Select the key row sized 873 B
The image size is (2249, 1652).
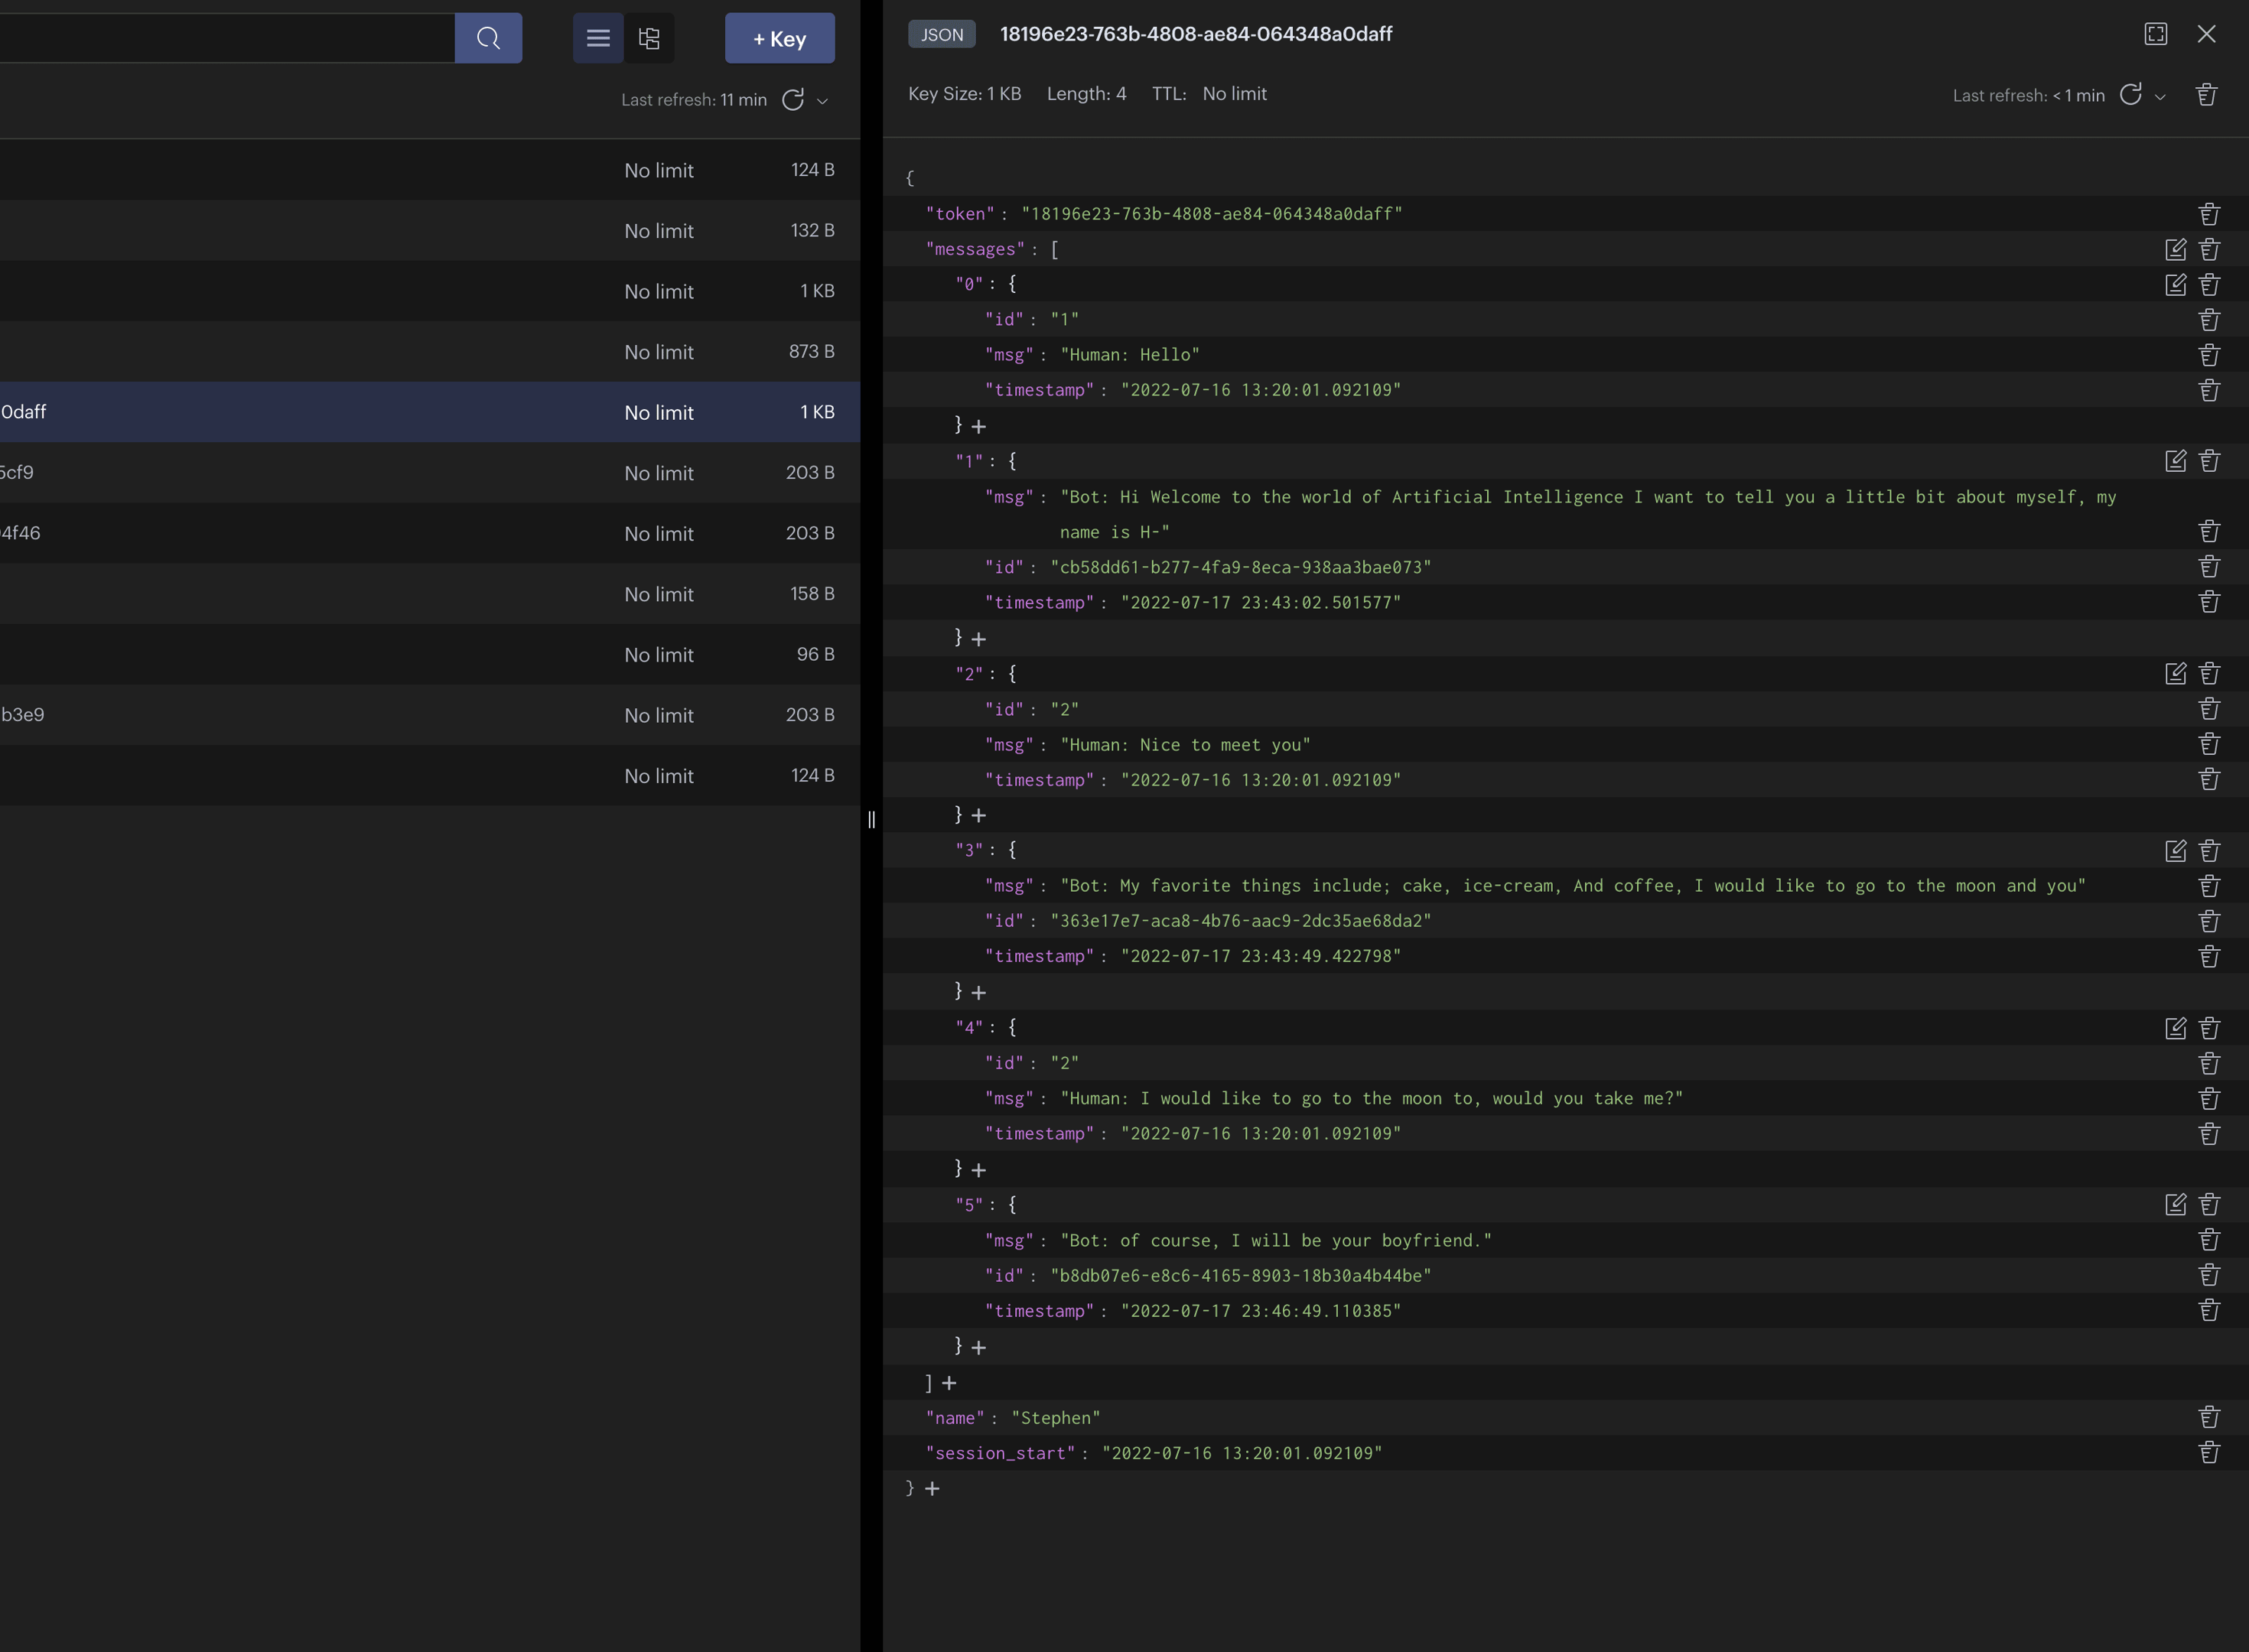pyautogui.click(x=430, y=351)
